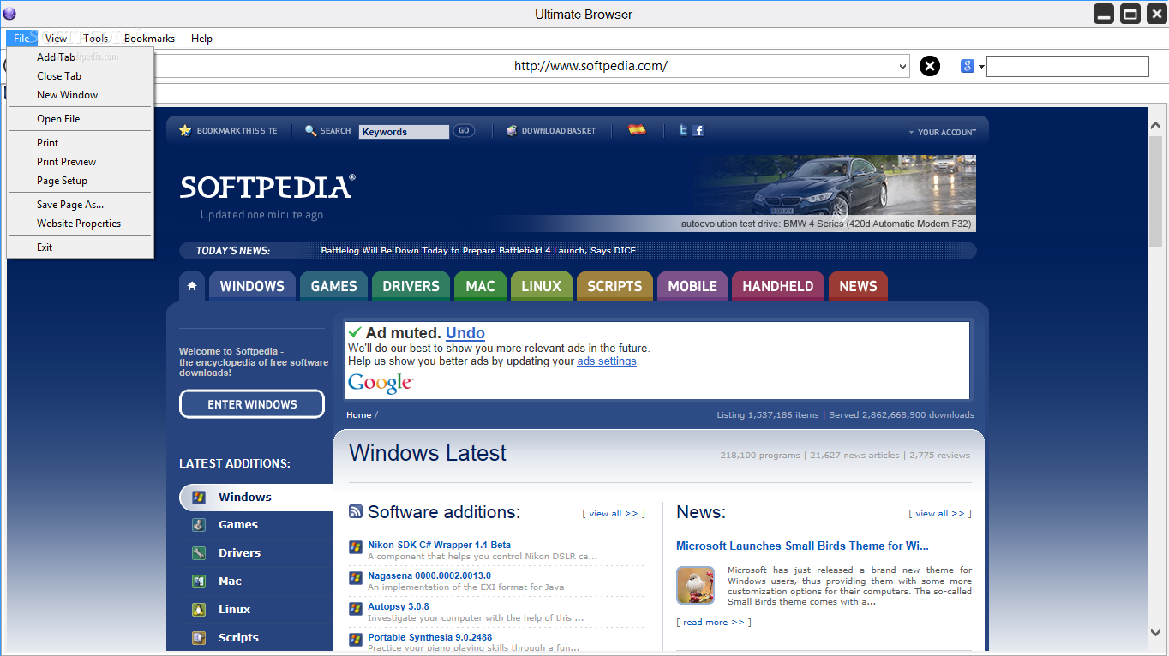Click the Mac category icon in sidebar
The height and width of the screenshot is (656, 1169).
(x=199, y=581)
